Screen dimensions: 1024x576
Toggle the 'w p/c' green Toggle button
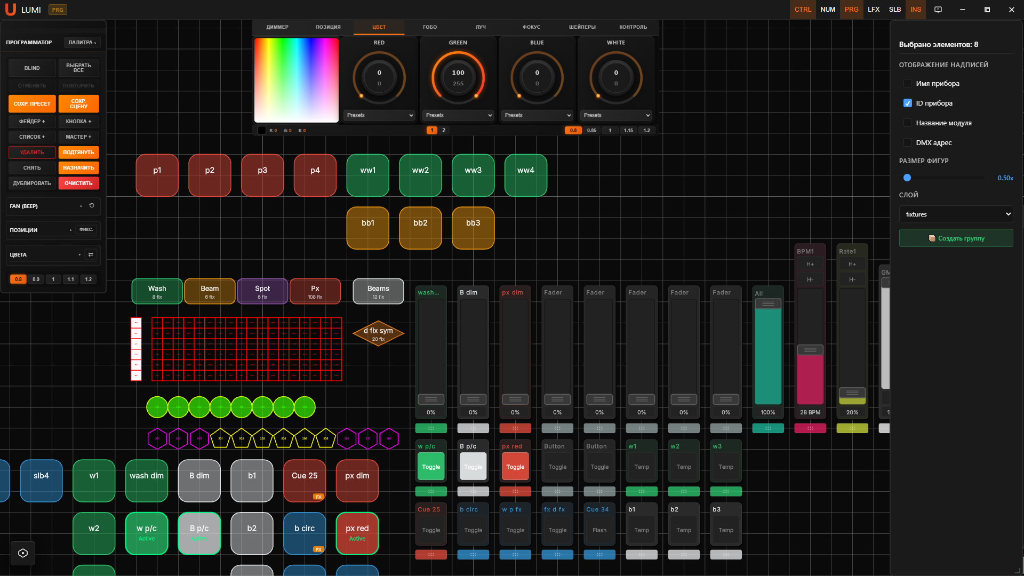click(x=431, y=467)
